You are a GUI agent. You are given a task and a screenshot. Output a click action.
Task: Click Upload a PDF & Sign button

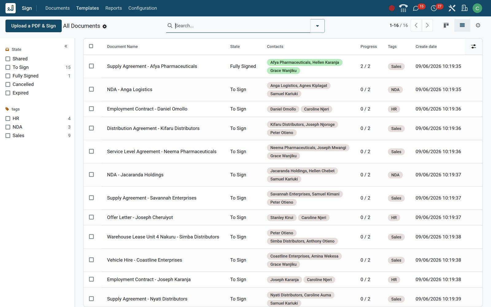[x=33, y=26]
